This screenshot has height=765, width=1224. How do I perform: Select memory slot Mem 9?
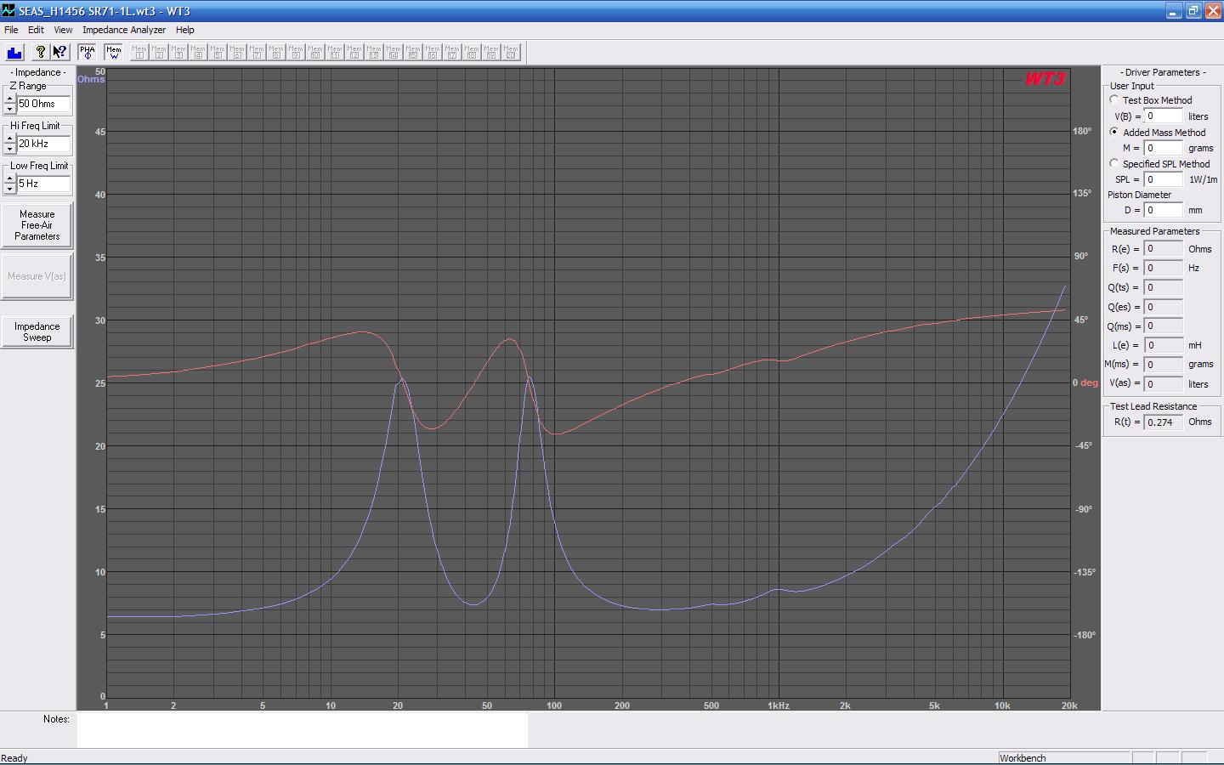(x=296, y=52)
